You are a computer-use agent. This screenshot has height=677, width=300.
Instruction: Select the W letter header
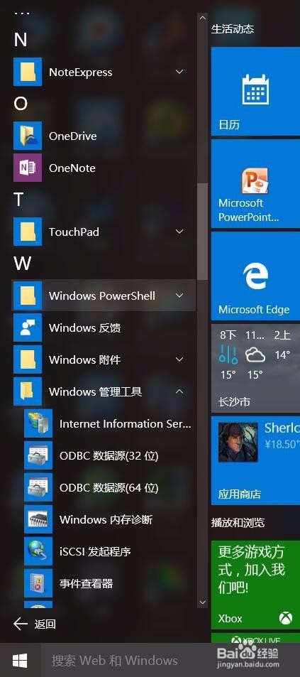pyautogui.click(x=23, y=264)
